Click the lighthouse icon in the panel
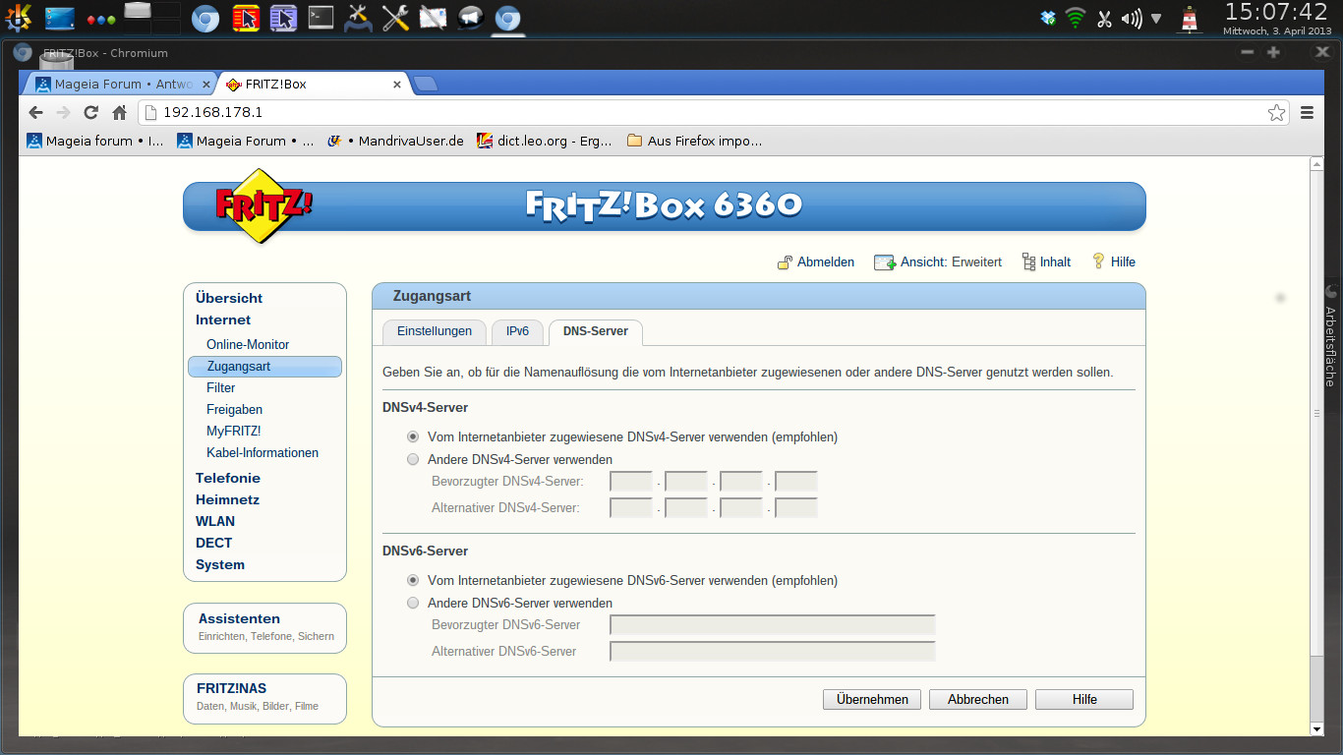This screenshot has height=755, width=1343. [1192, 19]
